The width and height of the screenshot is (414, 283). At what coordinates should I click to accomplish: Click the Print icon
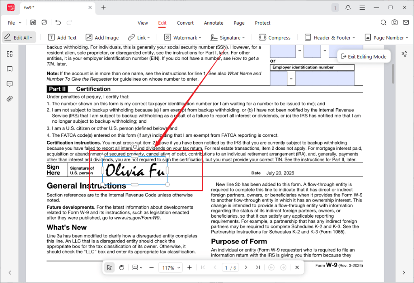coord(44,23)
